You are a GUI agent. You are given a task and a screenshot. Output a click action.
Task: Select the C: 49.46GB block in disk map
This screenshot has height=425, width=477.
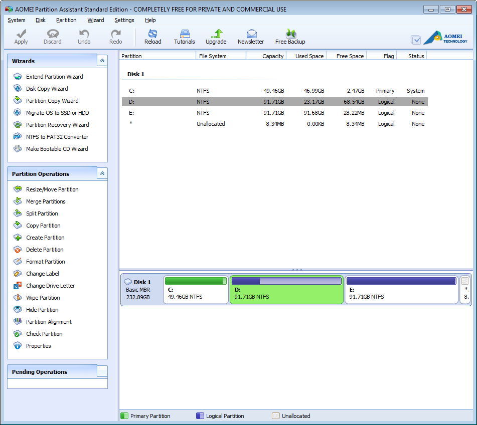(x=196, y=290)
